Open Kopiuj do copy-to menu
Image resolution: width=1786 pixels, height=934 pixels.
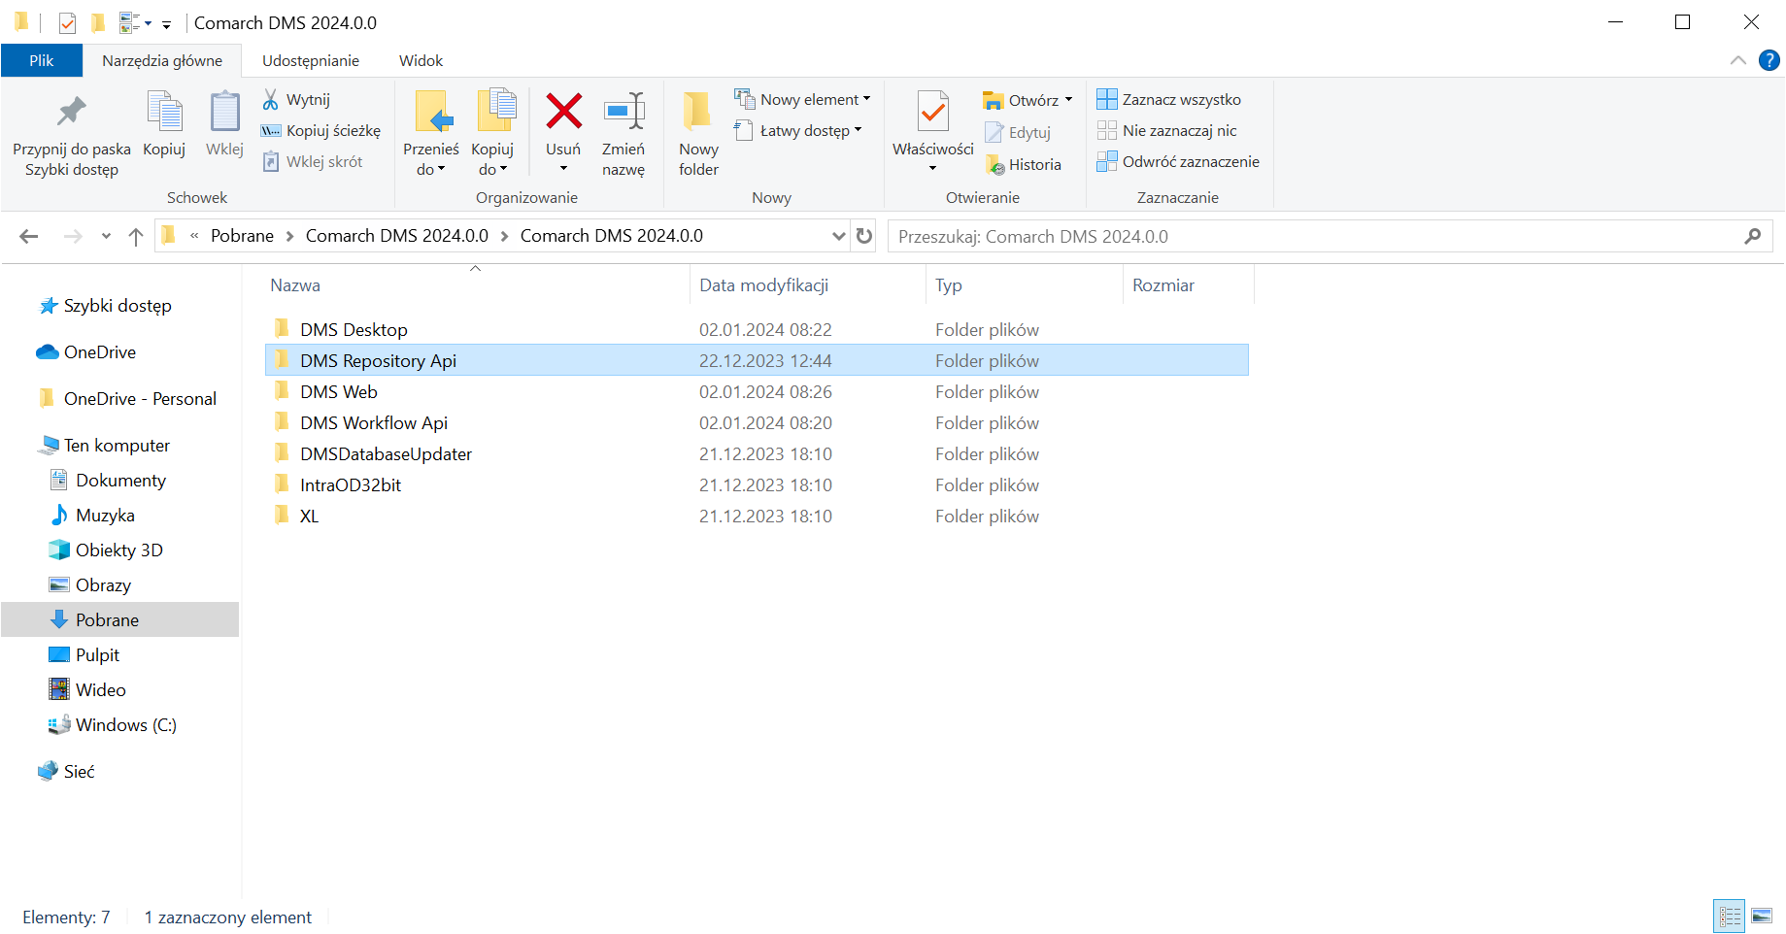492,134
